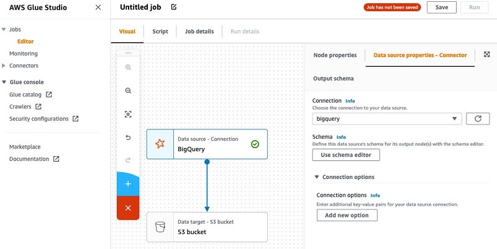Click the 'Job has not been saved' badge
497x249 pixels.
(392, 7)
